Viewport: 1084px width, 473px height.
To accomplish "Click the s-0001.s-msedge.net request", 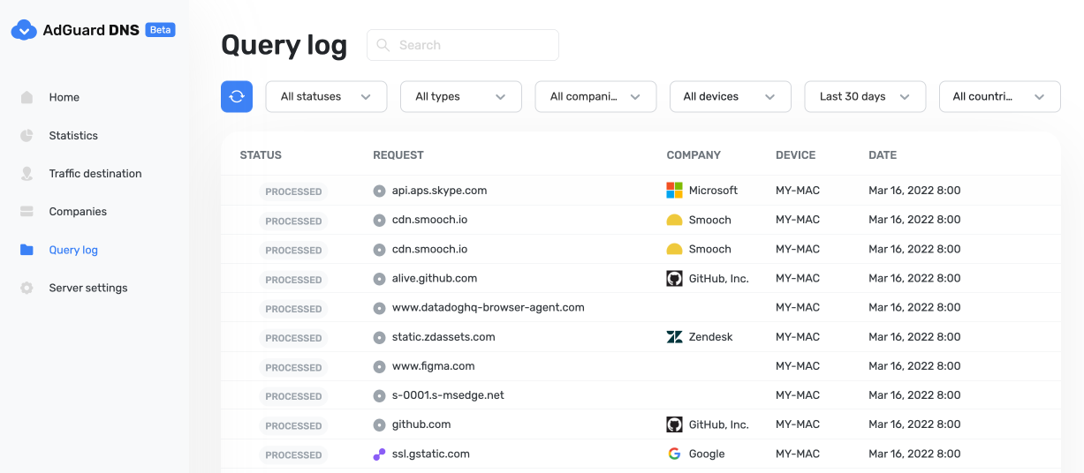I will (448, 394).
